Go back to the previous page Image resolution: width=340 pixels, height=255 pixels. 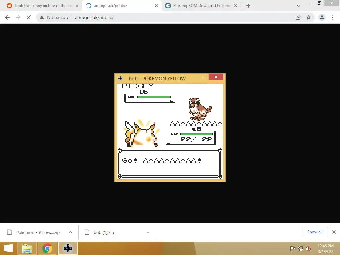pyautogui.click(x=7, y=17)
